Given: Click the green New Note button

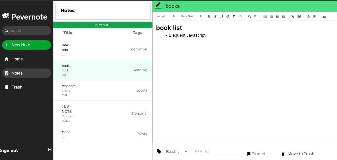Looking at the screenshot, I should (27, 45).
